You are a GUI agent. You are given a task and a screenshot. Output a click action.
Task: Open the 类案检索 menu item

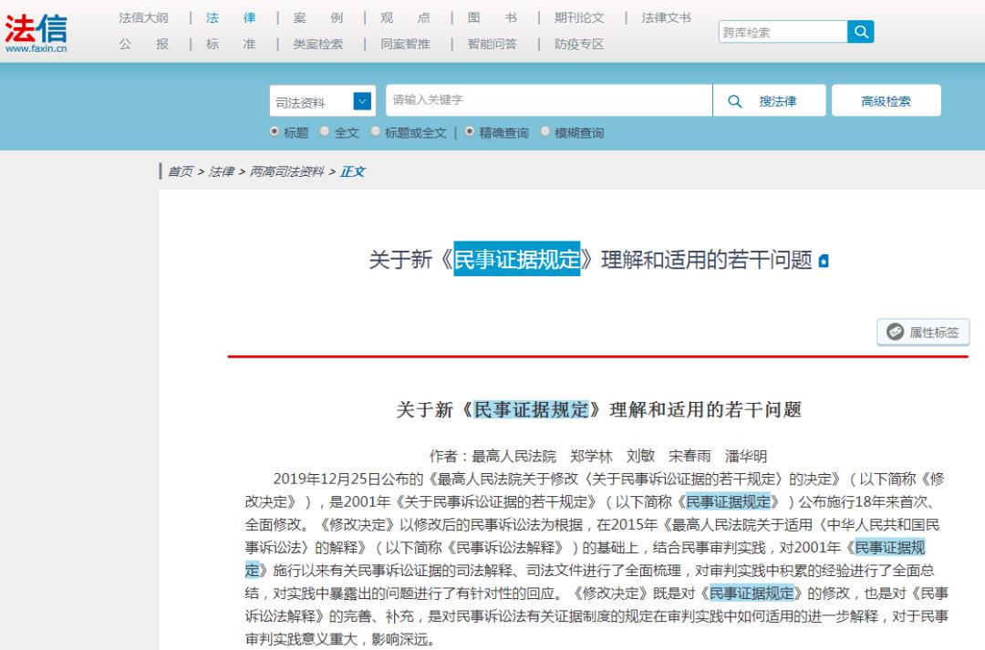click(x=318, y=44)
